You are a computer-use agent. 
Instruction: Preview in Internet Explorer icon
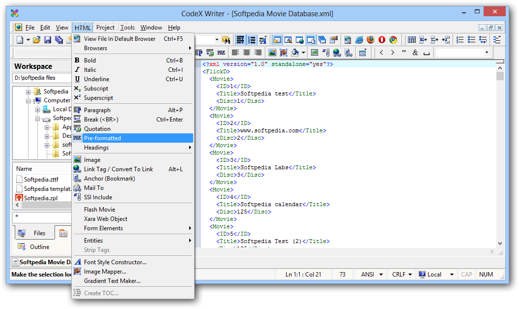359,40
